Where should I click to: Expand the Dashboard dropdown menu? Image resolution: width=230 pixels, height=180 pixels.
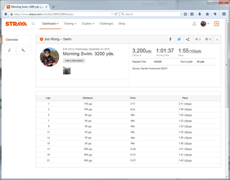[50, 24]
